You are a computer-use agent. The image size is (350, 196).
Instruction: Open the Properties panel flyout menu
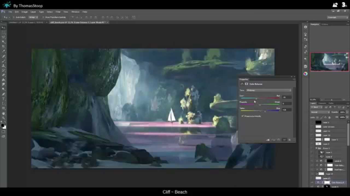point(294,79)
